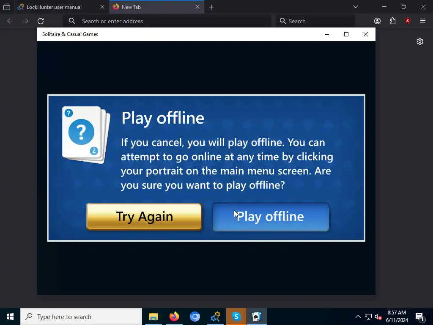The height and width of the screenshot is (325, 433).
Task: Open File Explorer from the taskbar
Action: tap(153, 317)
